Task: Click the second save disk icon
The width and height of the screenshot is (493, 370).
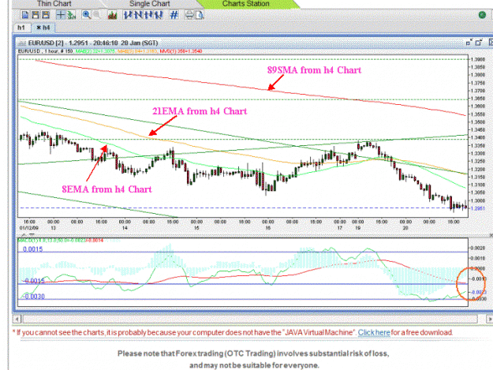Action: pyautogui.click(x=46, y=15)
